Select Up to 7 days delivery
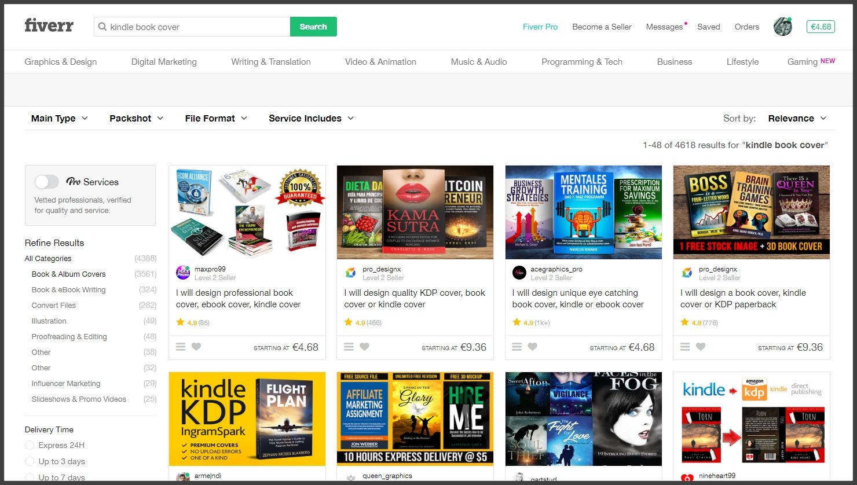The width and height of the screenshot is (857, 485). (x=30, y=477)
